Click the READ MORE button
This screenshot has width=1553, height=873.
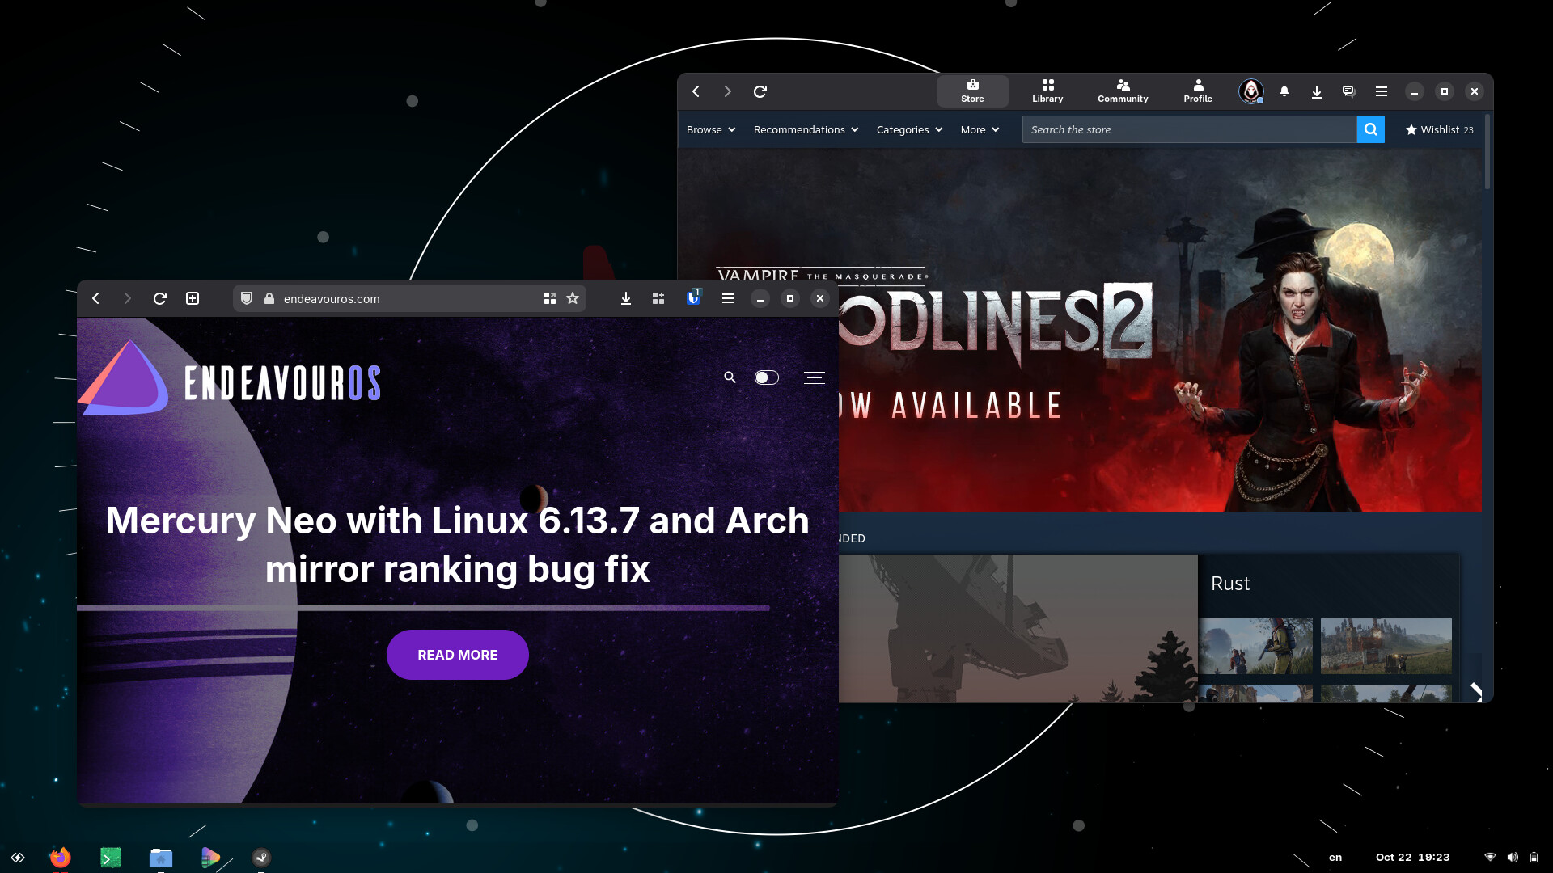458,655
